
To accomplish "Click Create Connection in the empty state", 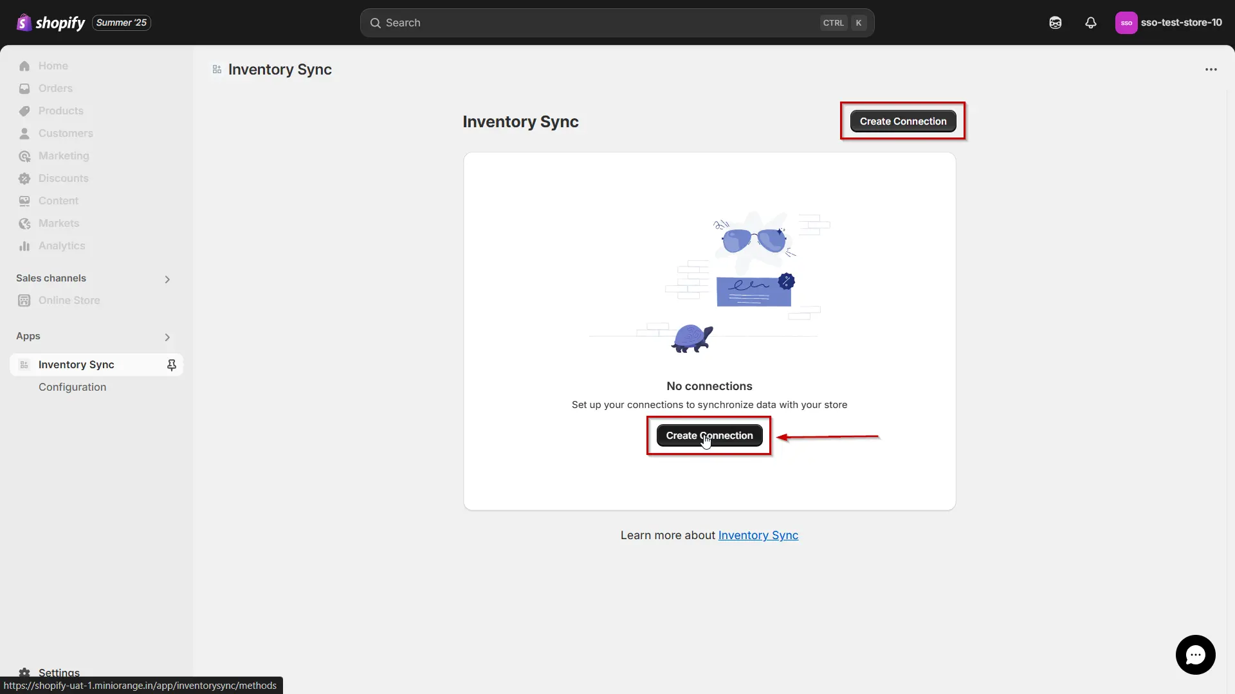I will (x=708, y=435).
